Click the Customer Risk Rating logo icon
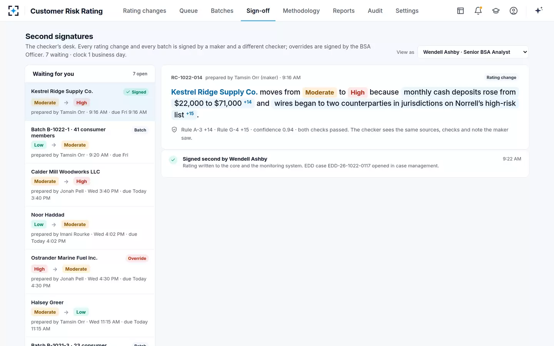Viewport: 554px width, 346px height. [x=13, y=11]
